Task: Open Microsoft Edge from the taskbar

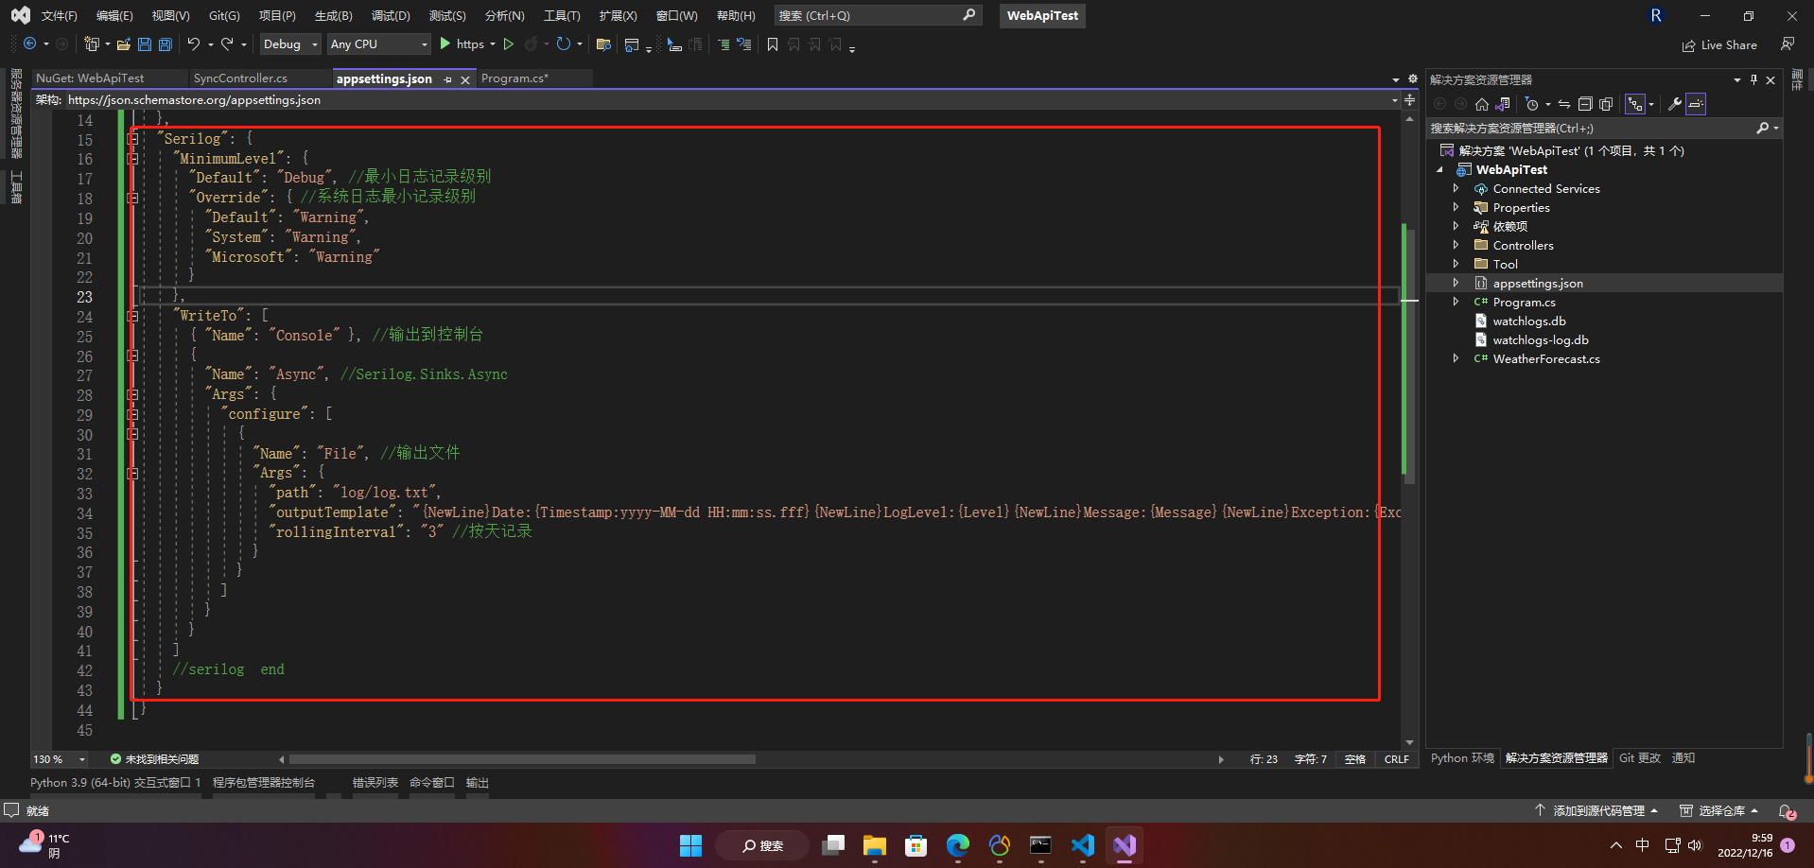Action: [x=958, y=845]
